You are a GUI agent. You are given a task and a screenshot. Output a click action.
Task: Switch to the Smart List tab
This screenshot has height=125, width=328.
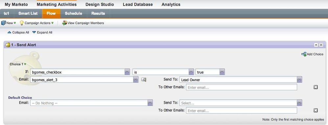tap(28, 13)
